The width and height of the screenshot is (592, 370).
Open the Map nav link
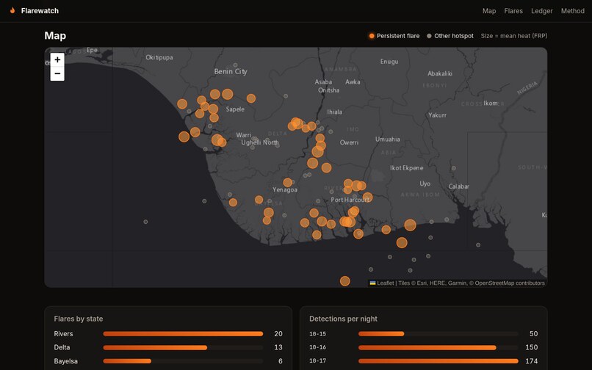tap(489, 11)
